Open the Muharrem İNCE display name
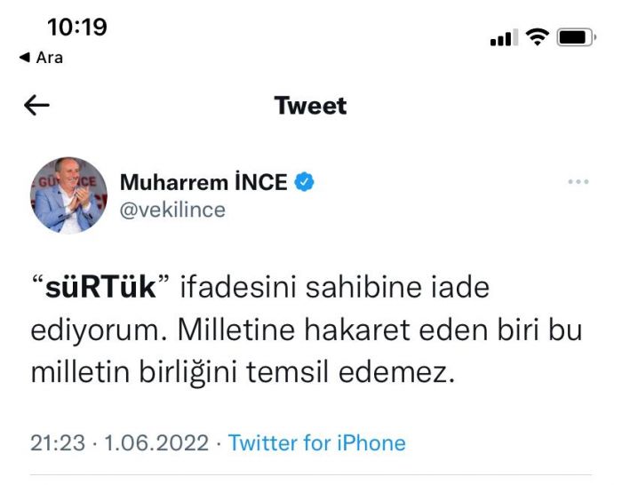Viewport: 622px width, 485px height. pos(203,183)
